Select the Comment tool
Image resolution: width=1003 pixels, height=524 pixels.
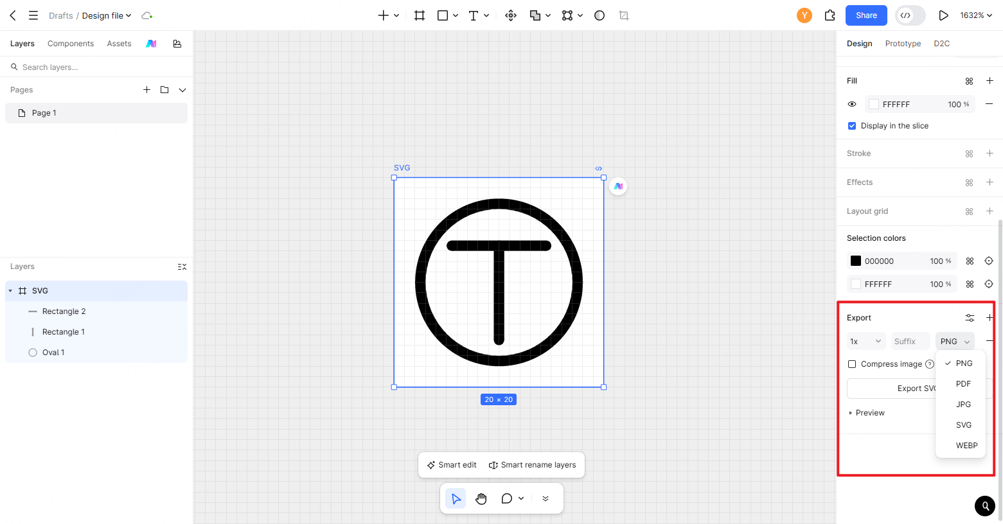pyautogui.click(x=507, y=498)
